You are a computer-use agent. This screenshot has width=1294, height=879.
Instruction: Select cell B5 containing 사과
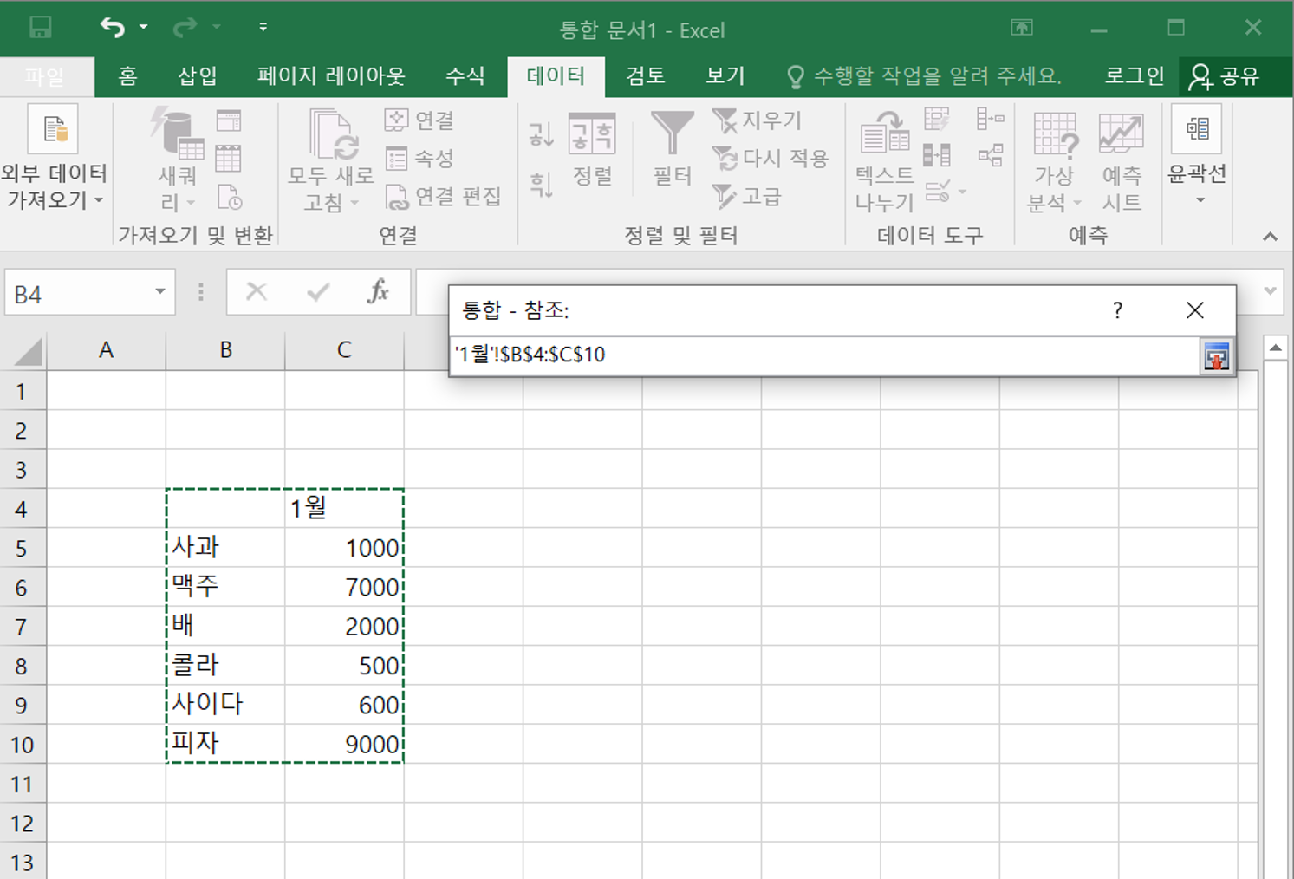225,548
